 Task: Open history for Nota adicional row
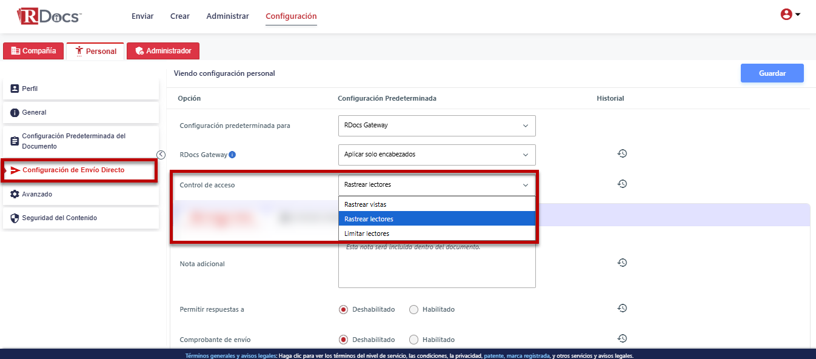(621, 263)
